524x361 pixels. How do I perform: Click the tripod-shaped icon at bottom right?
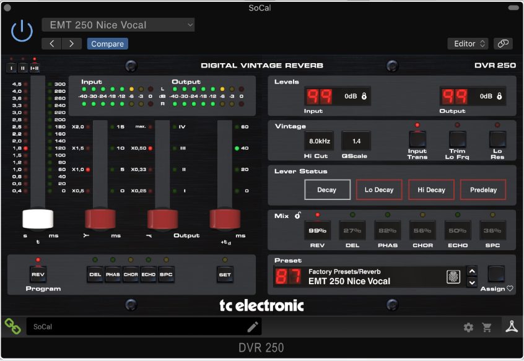pos(512,326)
